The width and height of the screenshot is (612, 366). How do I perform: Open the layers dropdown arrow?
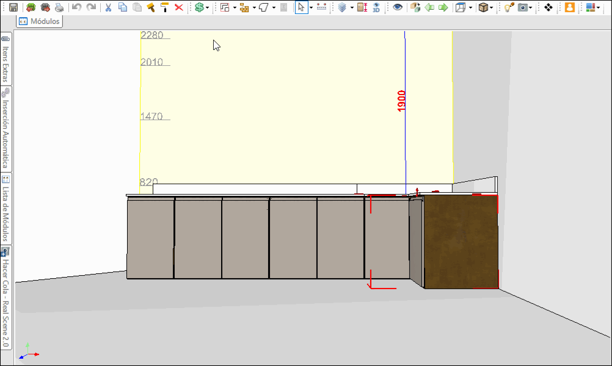(x=352, y=7)
